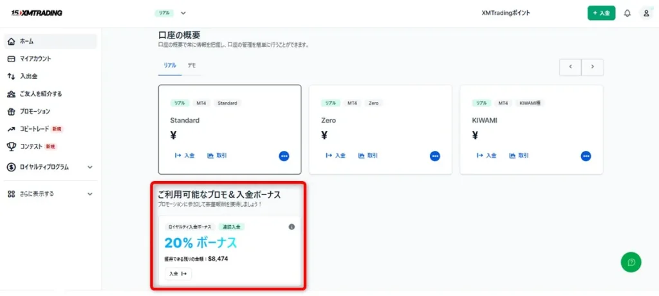This screenshot has height=296, width=659.
Task: Switch to the リアル accounts tab
Action: (x=170, y=66)
